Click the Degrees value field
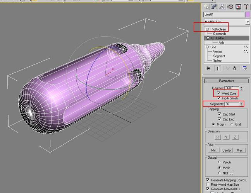This screenshot has height=193, width=251. pos(232,88)
